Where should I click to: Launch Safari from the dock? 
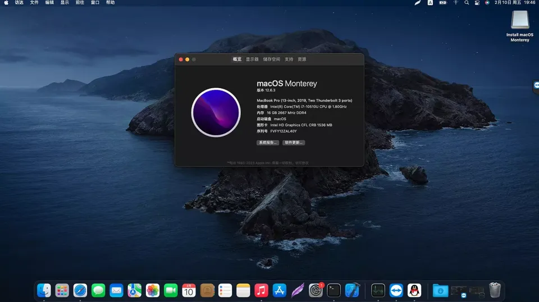[80, 290]
